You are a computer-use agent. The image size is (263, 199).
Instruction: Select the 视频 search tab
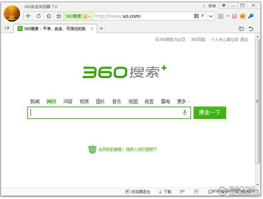(84, 102)
